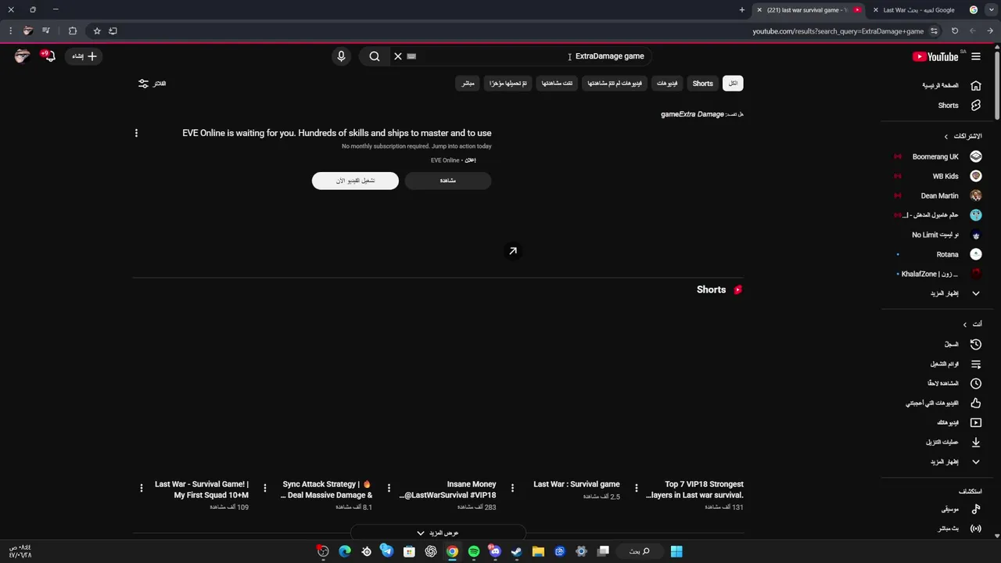This screenshot has width=1001, height=563.
Task: Open the YouTube account avatar menu
Action: click(22, 56)
